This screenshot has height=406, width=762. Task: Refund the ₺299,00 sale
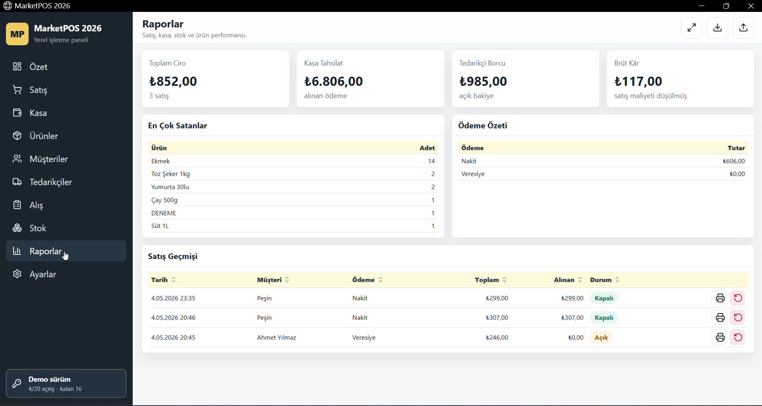738,298
